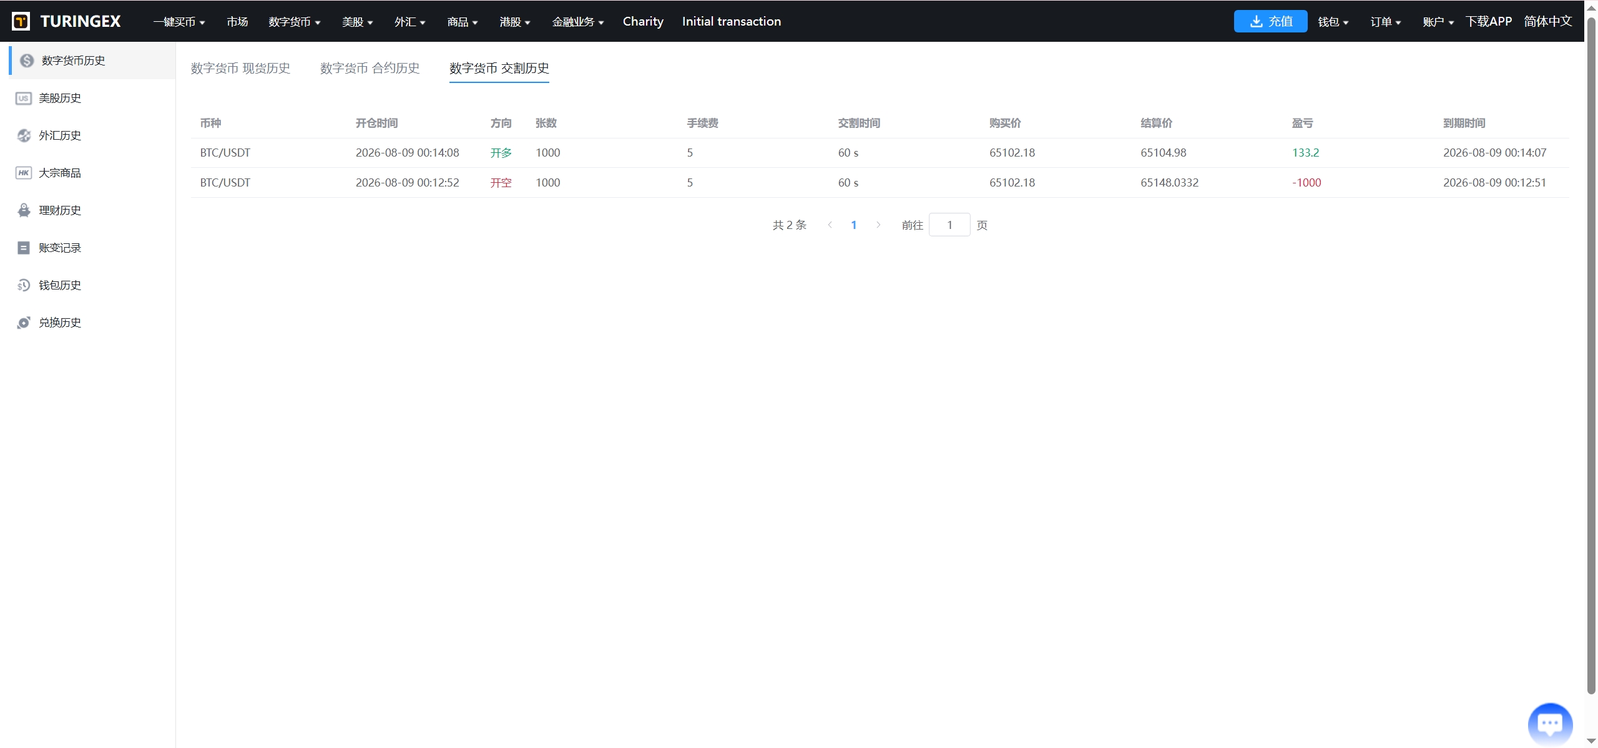Click 购买价 column header
The image size is (1598, 748).
tap(1005, 123)
